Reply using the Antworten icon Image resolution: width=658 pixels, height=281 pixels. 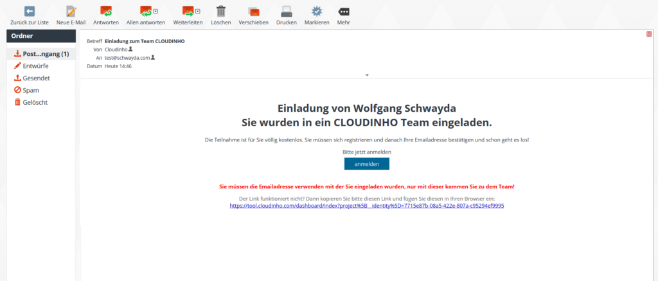coord(106,12)
